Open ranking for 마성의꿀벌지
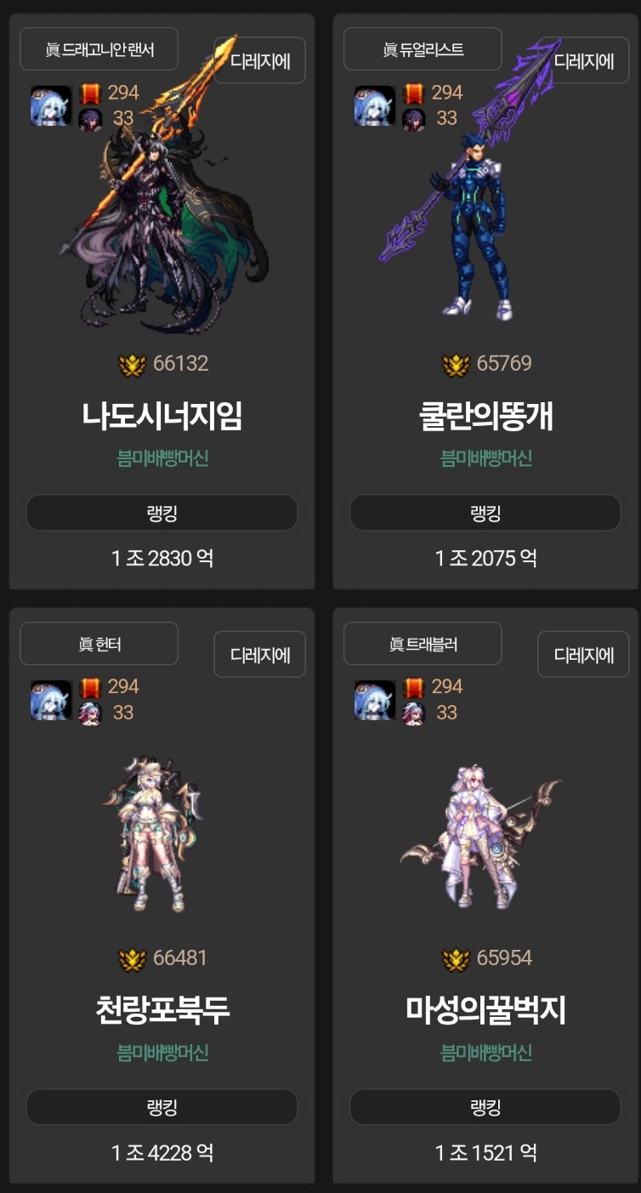 (x=485, y=1107)
